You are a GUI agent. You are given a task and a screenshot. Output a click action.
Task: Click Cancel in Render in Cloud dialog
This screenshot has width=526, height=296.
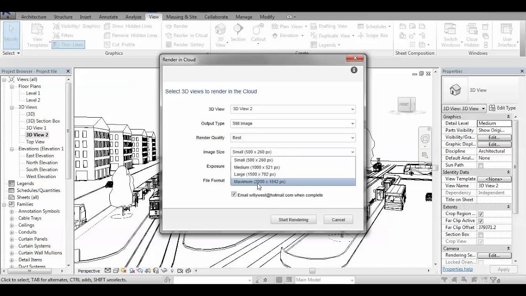(338, 220)
